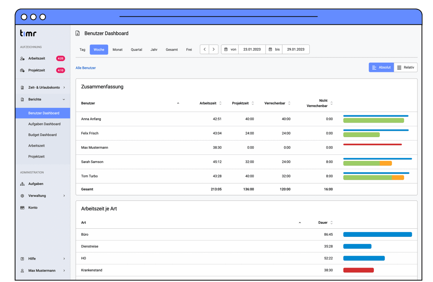Viewport: 433px width, 282px height.
Task: Go to next week arrow
Action: tap(214, 50)
